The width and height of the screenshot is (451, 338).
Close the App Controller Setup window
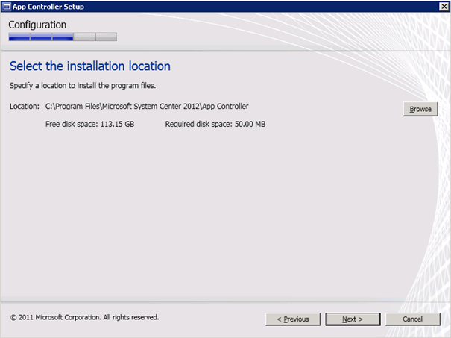[444, 6]
